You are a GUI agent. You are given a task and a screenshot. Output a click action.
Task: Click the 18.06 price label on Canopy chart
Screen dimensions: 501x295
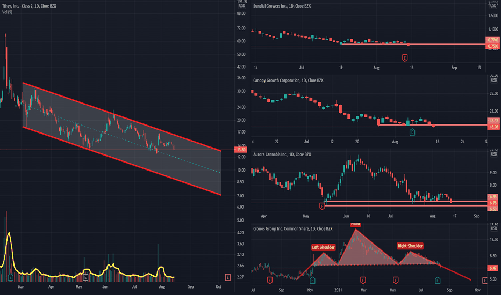pos(493,127)
